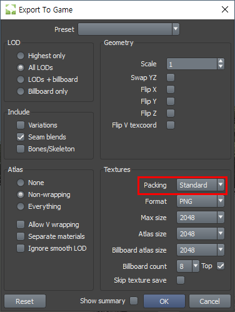Set Atlas mode to Everything
This screenshot has width=235, height=312.
click(x=21, y=206)
